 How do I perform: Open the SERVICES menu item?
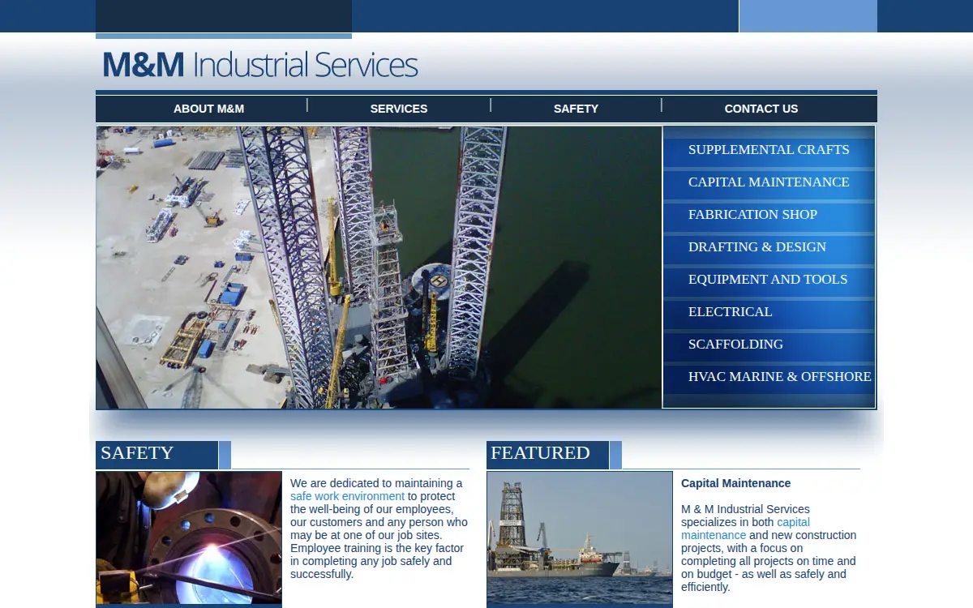pyautogui.click(x=398, y=109)
